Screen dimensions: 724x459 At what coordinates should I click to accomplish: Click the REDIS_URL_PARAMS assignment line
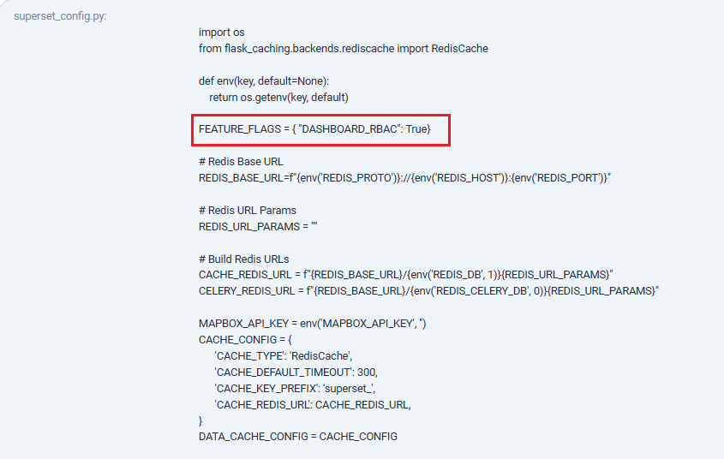coord(258,226)
